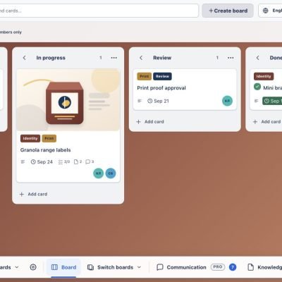Viewport: 282px width, 282px height.
Task: Click the PRO badge next to Communication
Action: point(218,267)
